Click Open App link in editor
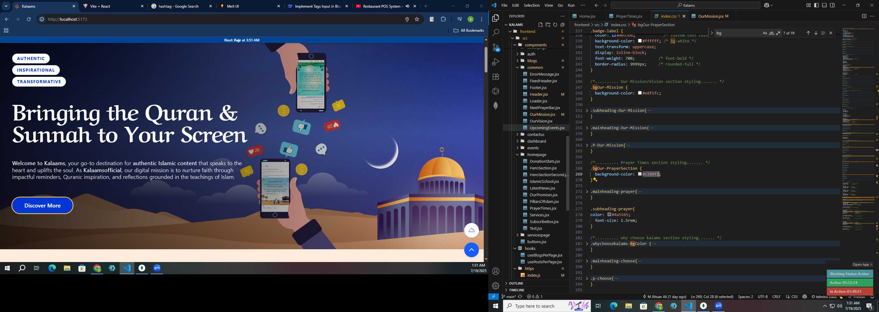Viewport: 879px width, 312px height. (x=862, y=265)
